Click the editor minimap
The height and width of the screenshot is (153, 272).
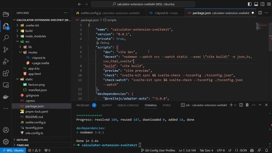pyautogui.click(x=262, y=27)
